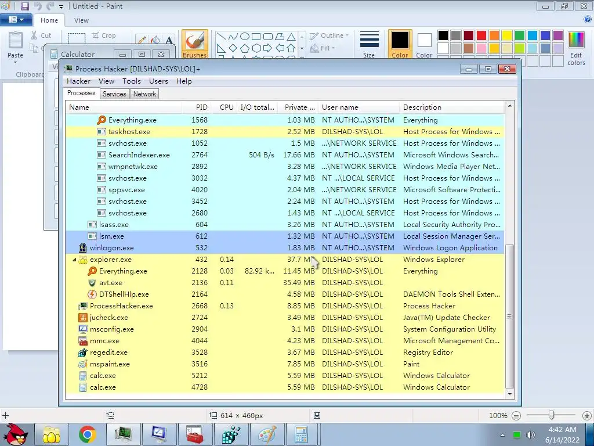Open the Users menu in Process Hacker
Viewport: 594px width, 446px height.
coord(158,81)
